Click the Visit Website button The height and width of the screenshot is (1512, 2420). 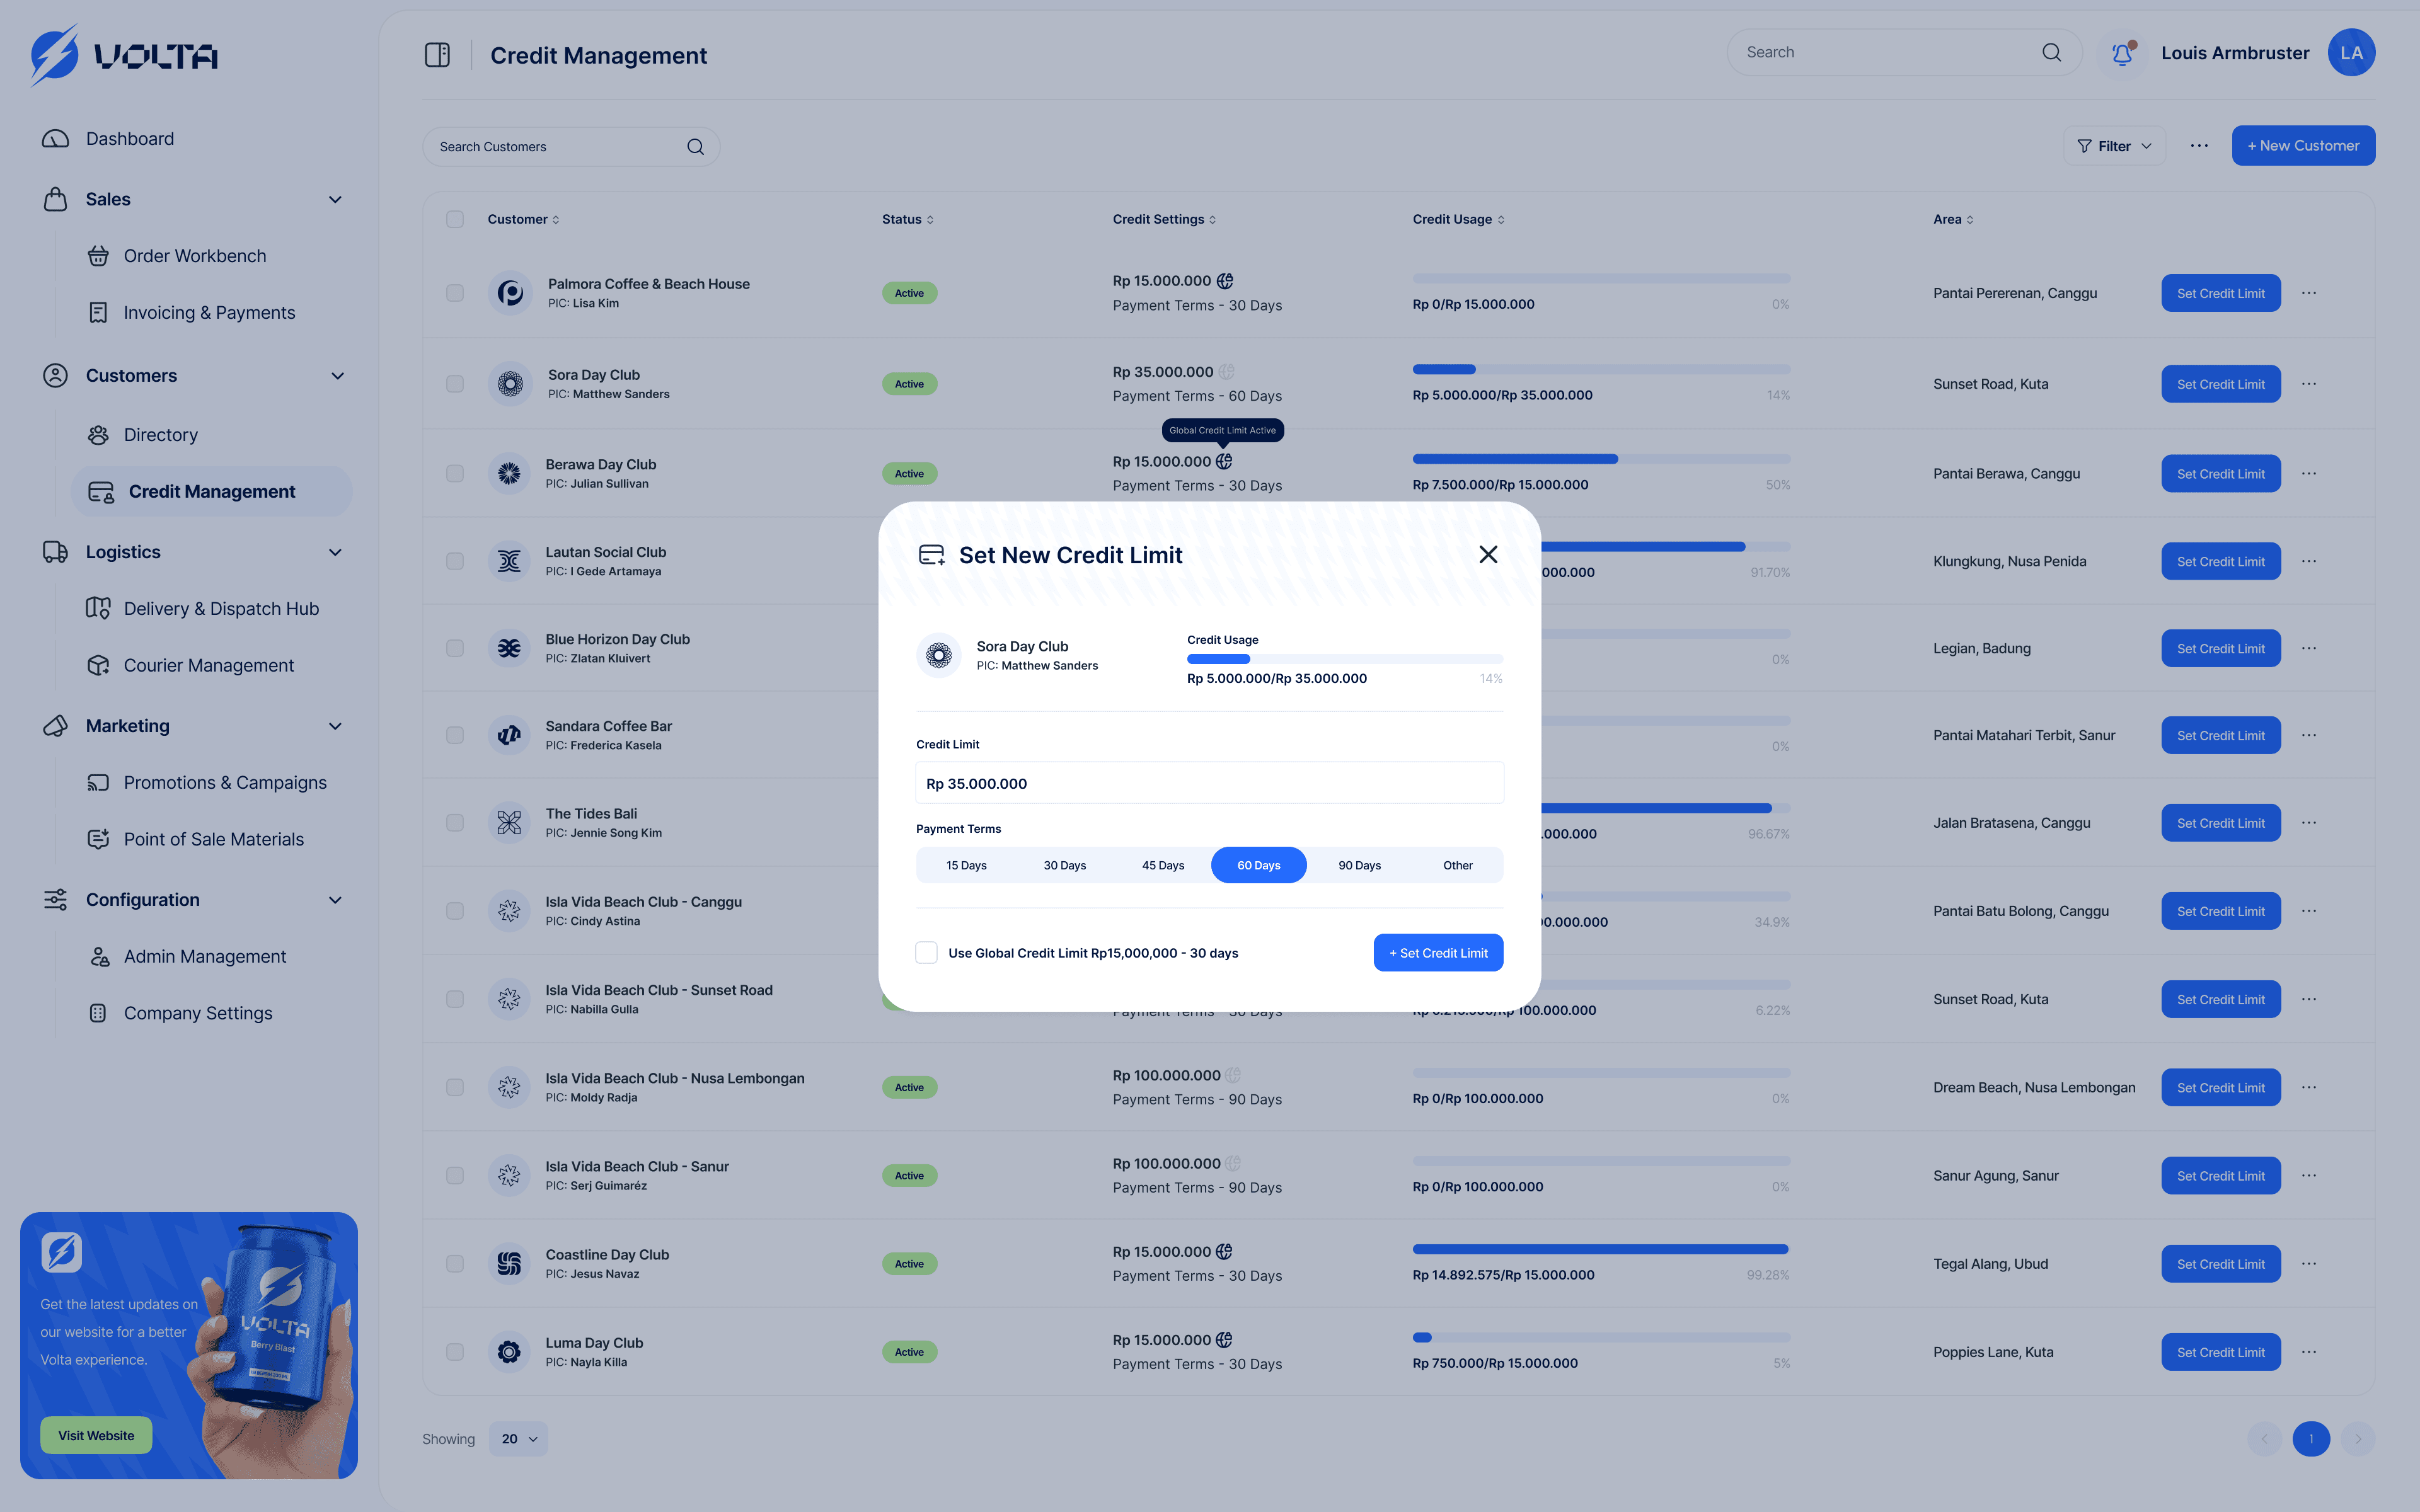(x=96, y=1435)
